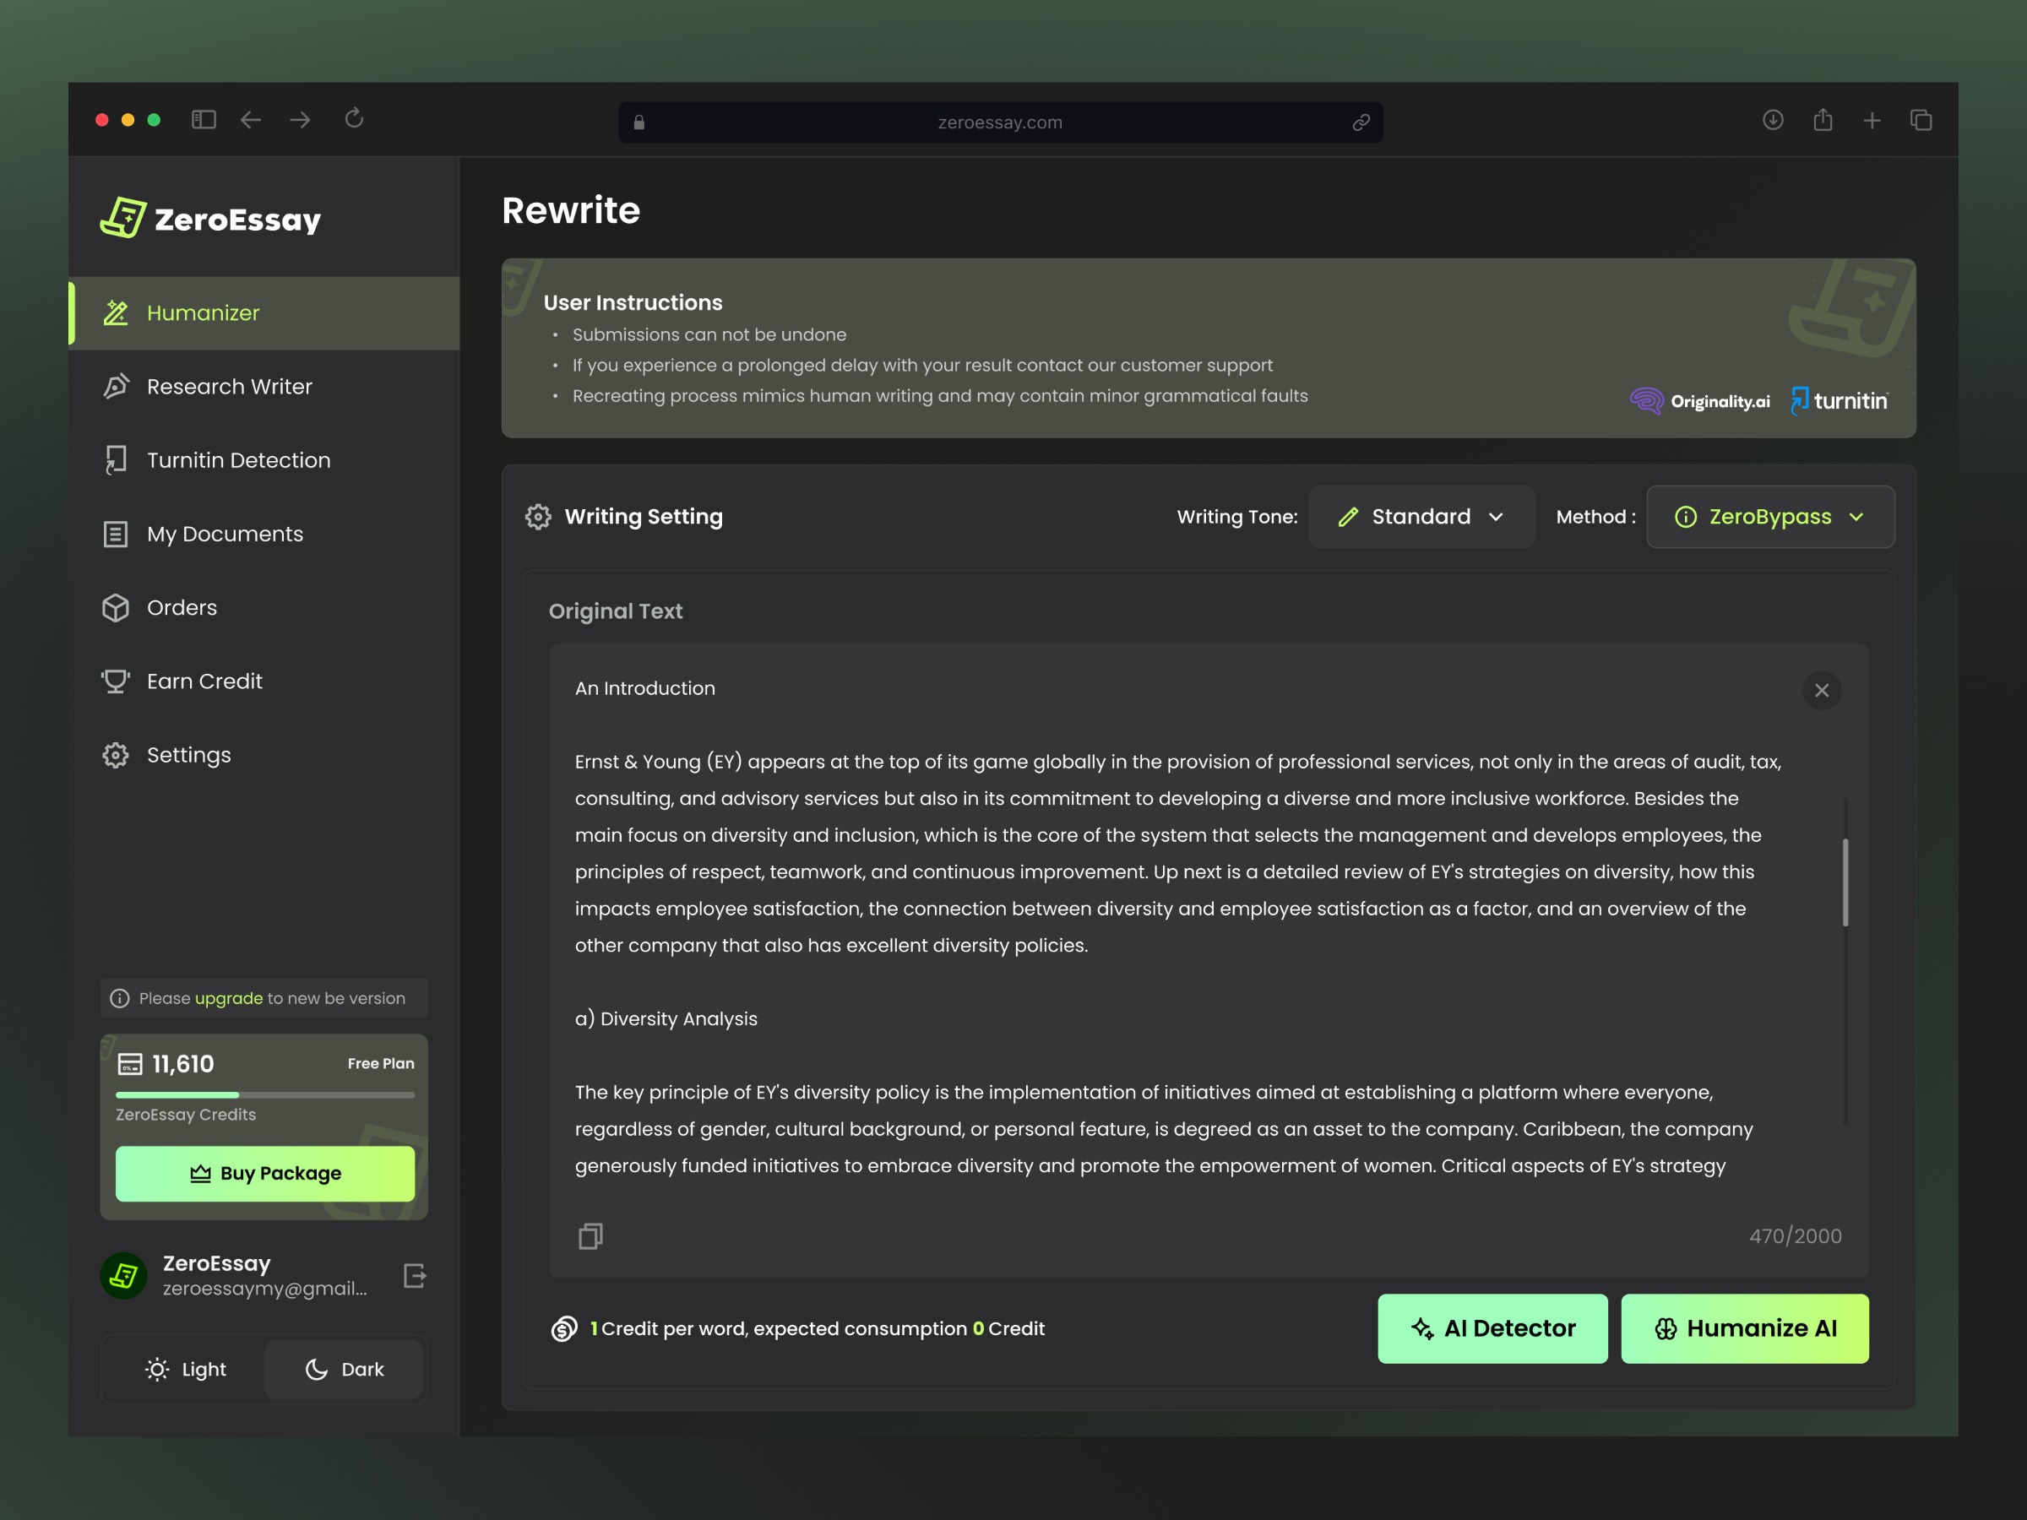This screenshot has height=1520, width=2027.
Task: Clear the original text with the X button
Action: coord(1821,690)
